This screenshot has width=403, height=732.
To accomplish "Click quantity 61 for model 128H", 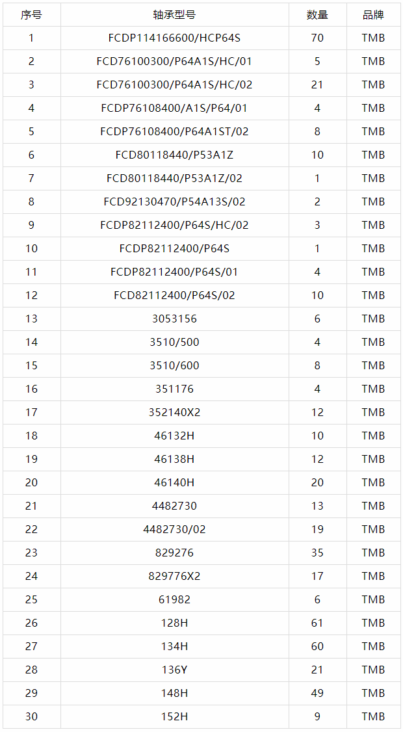I will click(318, 623).
